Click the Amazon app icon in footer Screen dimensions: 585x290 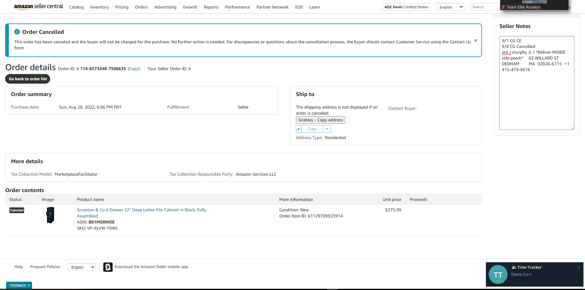108,267
